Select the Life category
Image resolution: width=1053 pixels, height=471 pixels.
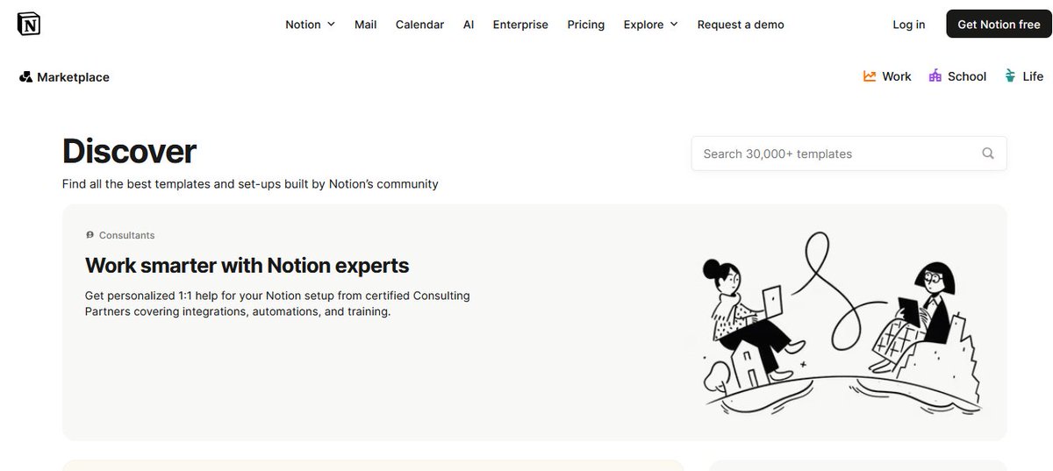(x=1023, y=76)
